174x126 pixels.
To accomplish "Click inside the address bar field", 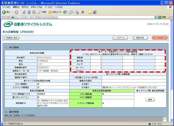I will click(x=83, y=17).
